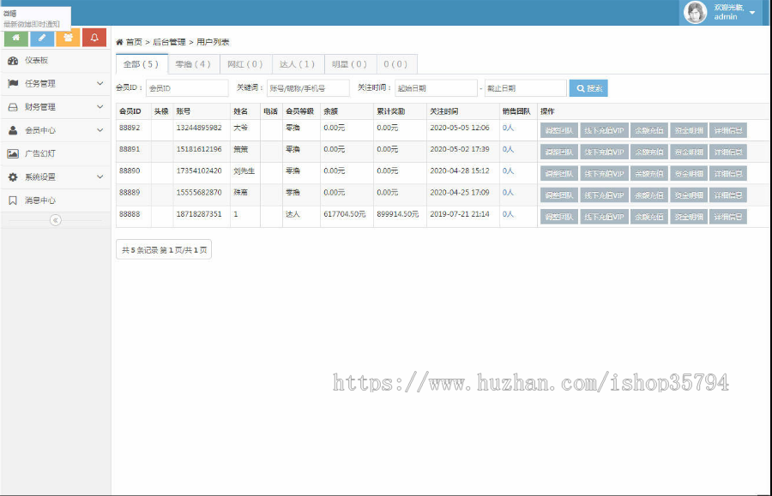Screen dimensions: 772x496
Task: Click 详细信息 for member 88892
Action: 728,130
